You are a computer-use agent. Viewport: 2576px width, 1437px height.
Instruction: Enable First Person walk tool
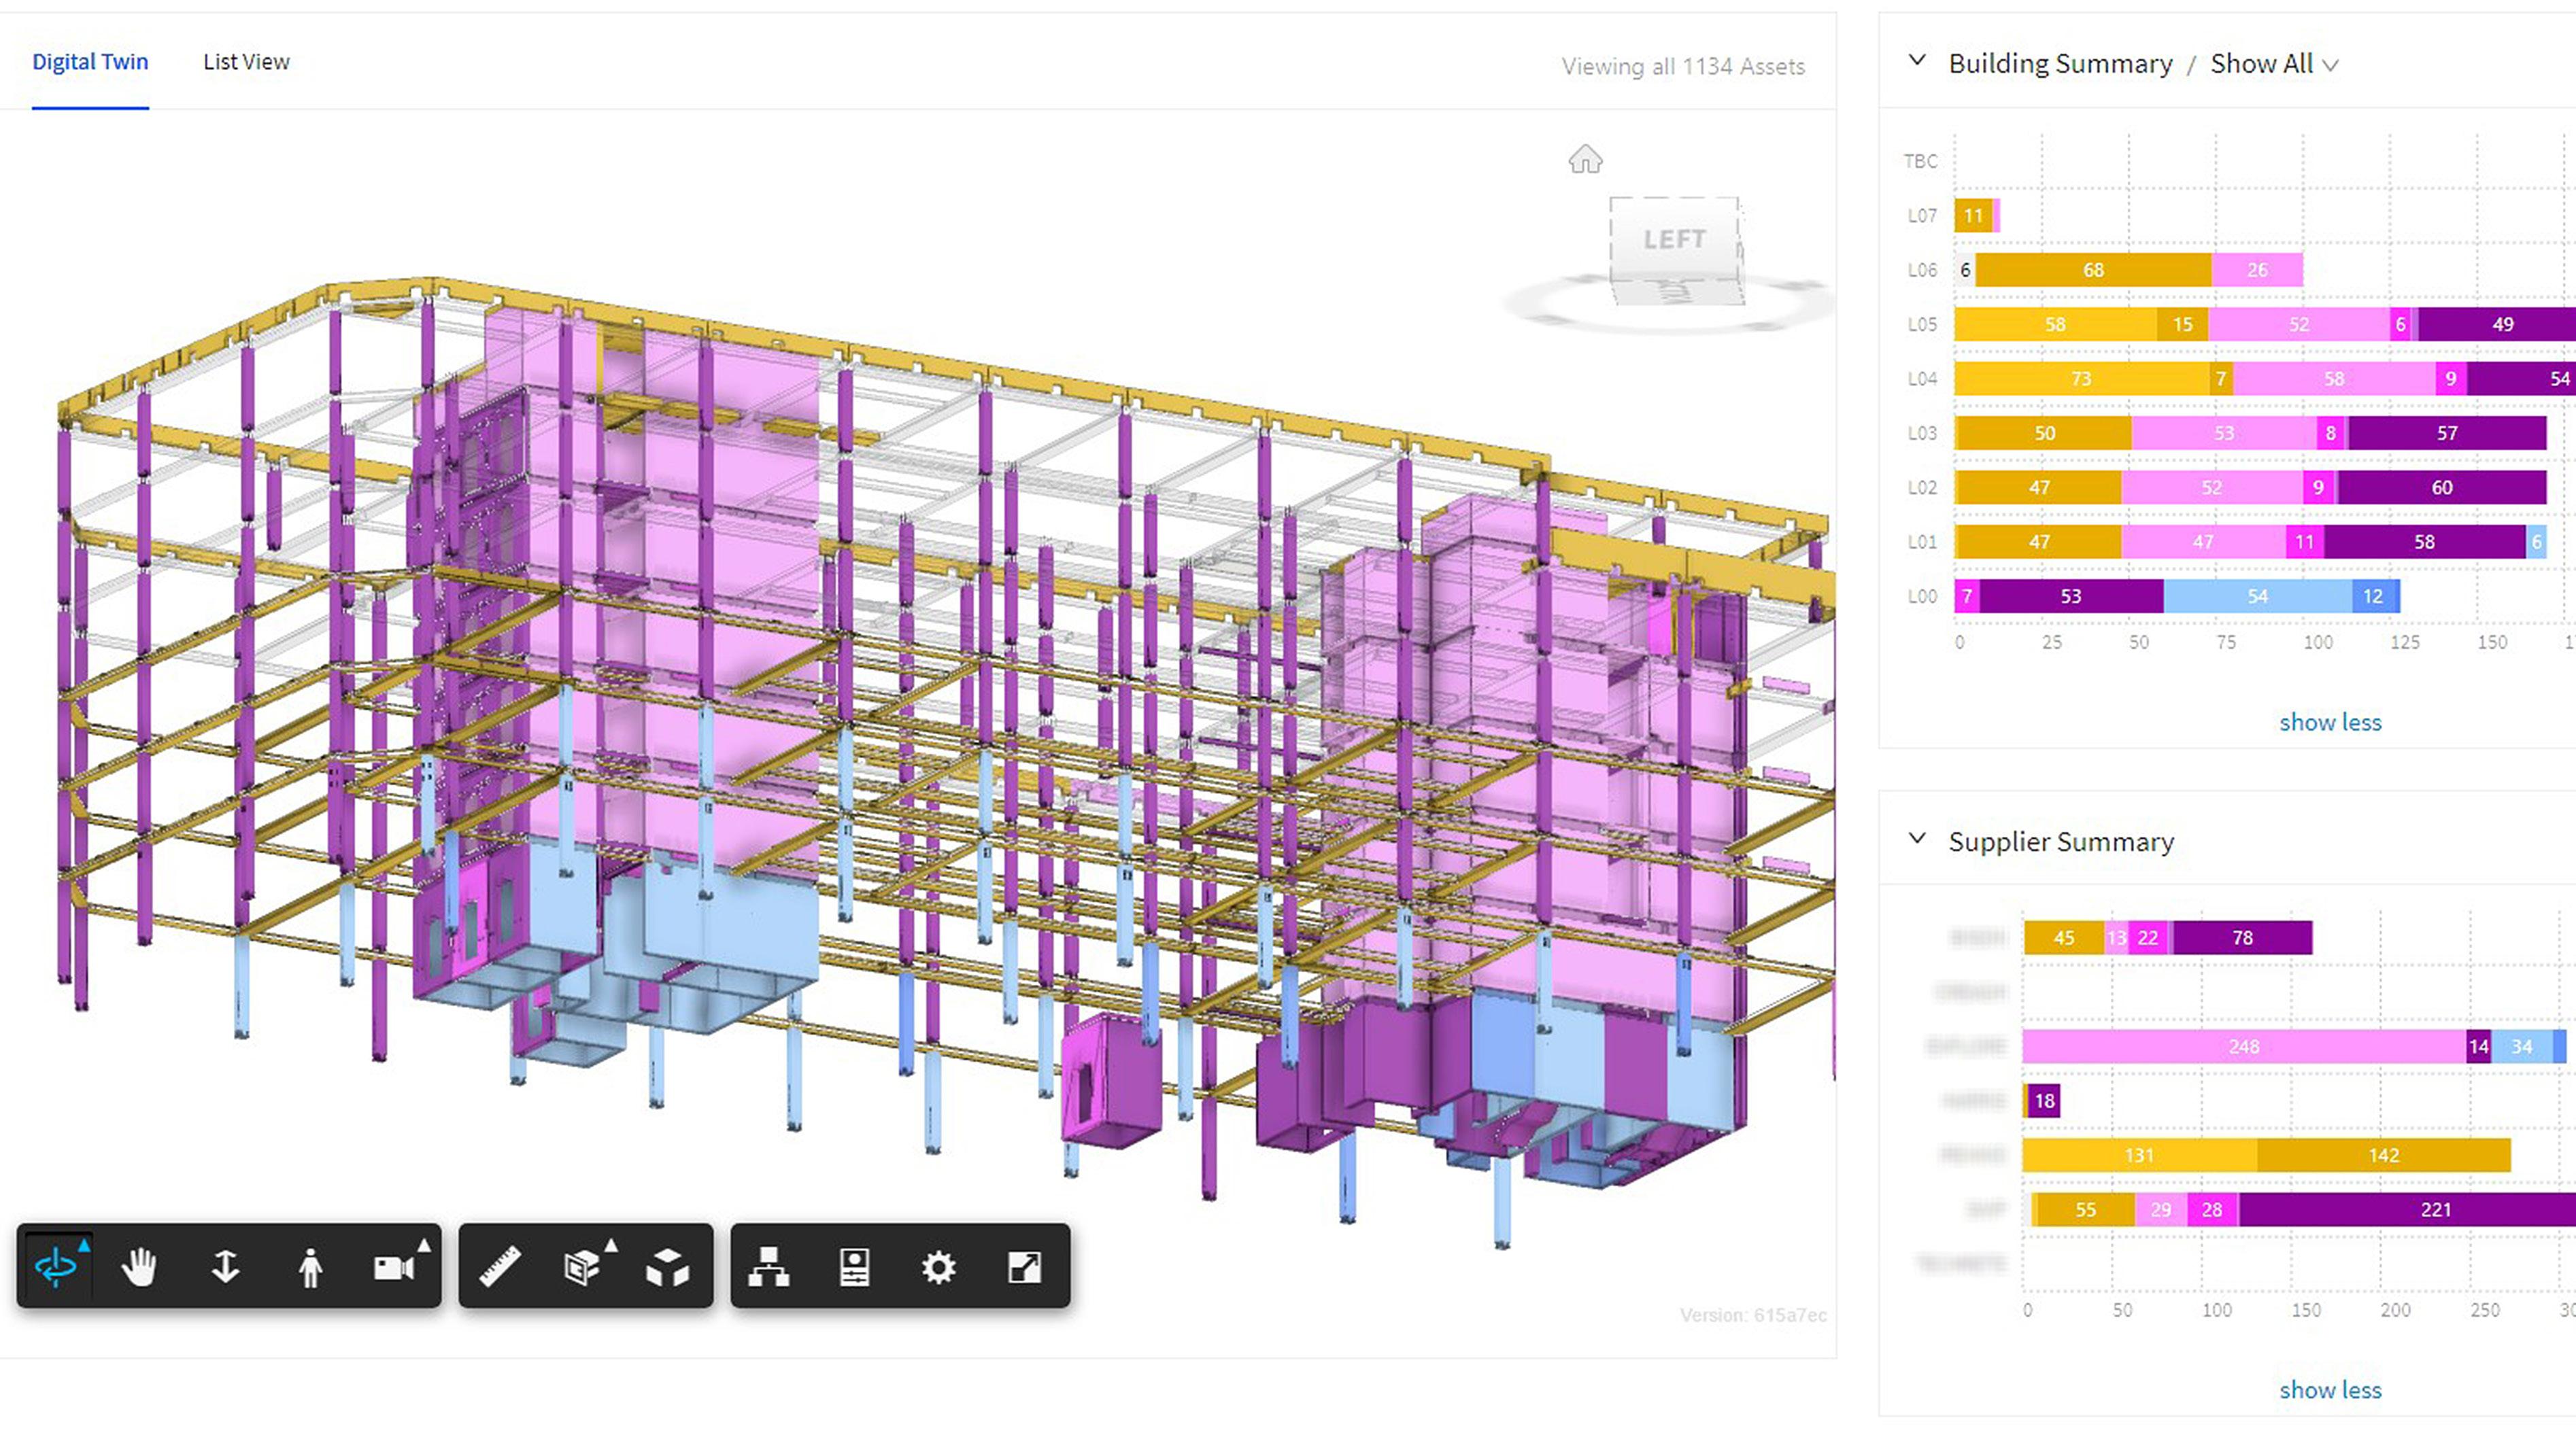[310, 1267]
